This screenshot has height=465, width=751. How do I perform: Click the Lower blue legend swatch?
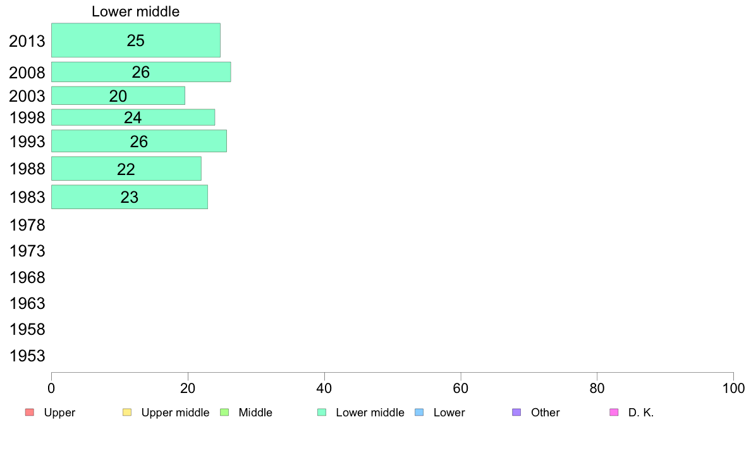pos(419,413)
